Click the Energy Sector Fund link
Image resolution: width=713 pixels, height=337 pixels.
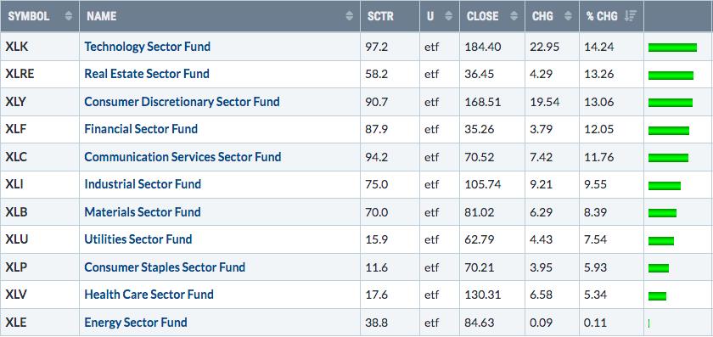136,323
